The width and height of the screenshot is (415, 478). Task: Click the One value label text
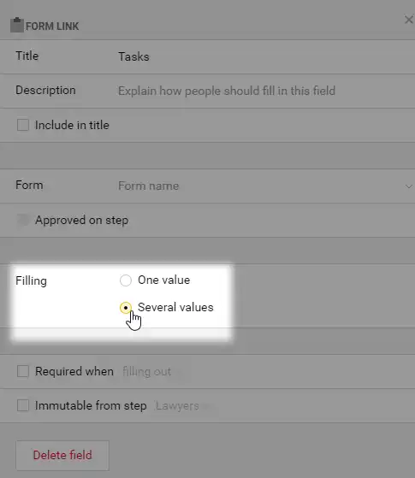point(164,280)
